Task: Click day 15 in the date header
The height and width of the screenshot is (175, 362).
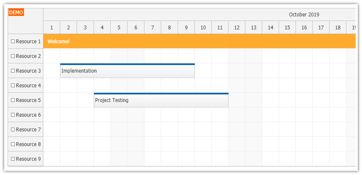Action: click(x=287, y=28)
